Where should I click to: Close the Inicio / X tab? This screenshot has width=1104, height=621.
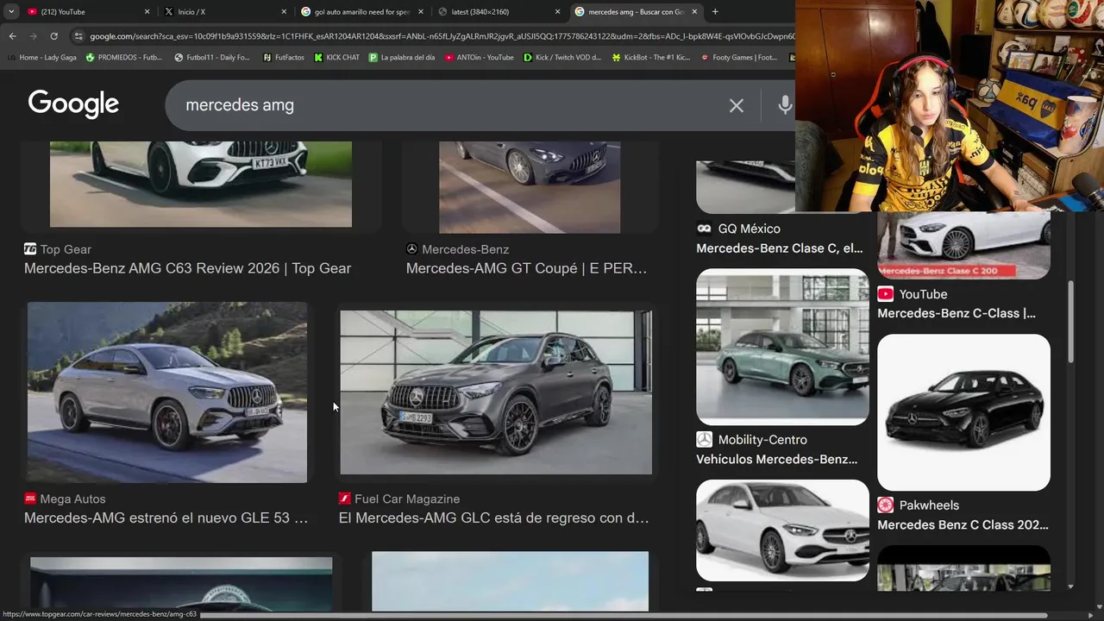point(284,12)
